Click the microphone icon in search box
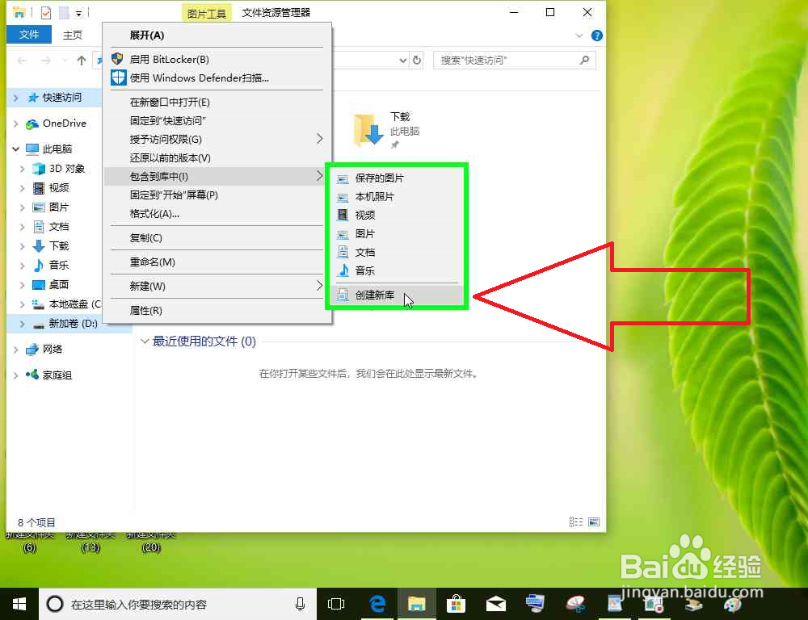This screenshot has width=808, height=620. click(x=300, y=604)
